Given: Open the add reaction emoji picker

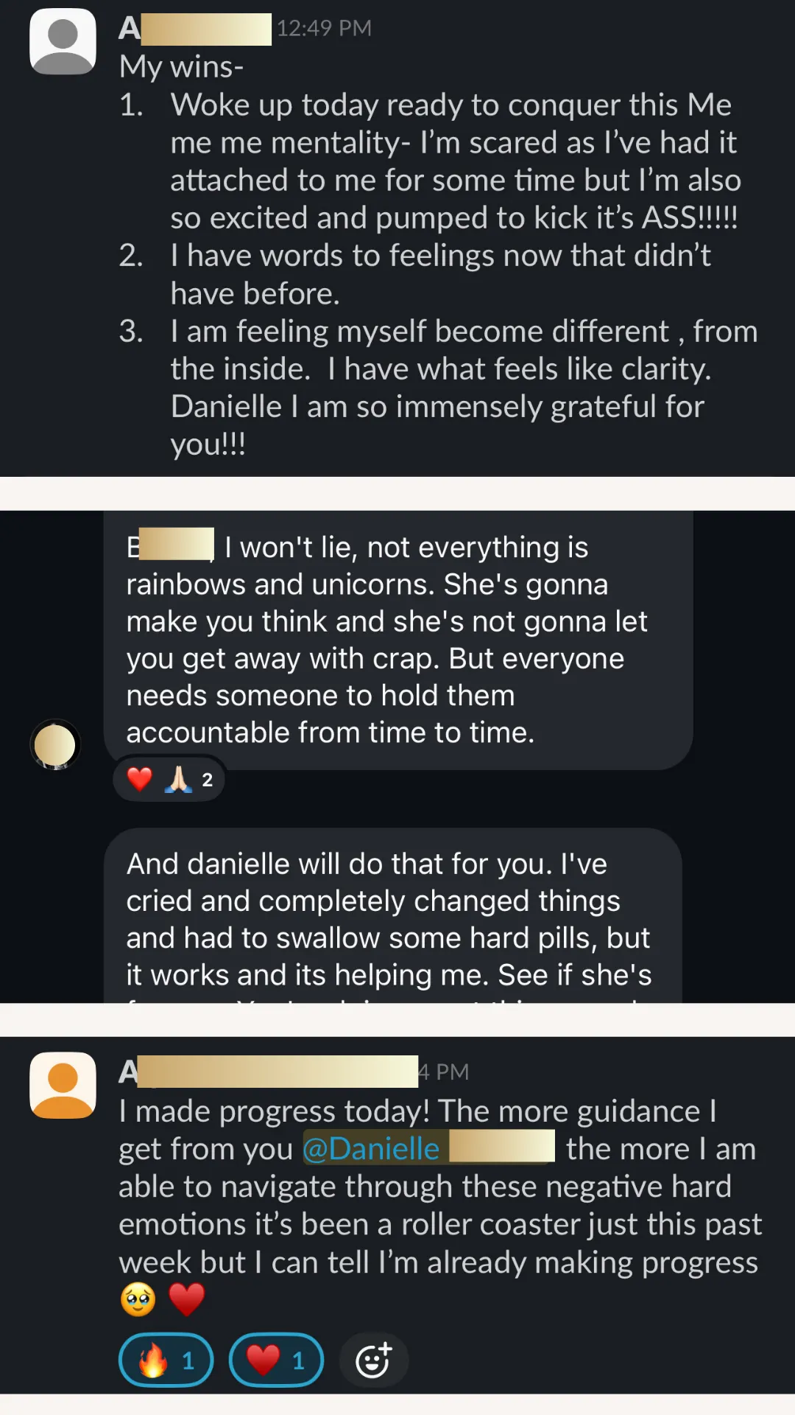Looking at the screenshot, I should point(373,1360).
